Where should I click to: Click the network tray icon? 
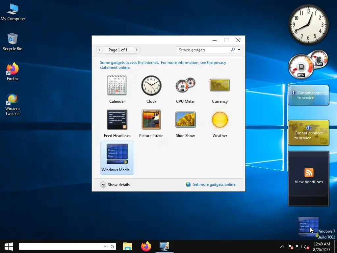coord(299,247)
